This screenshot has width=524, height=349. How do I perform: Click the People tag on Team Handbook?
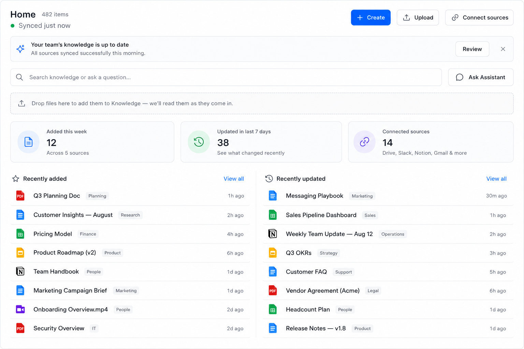(x=93, y=272)
